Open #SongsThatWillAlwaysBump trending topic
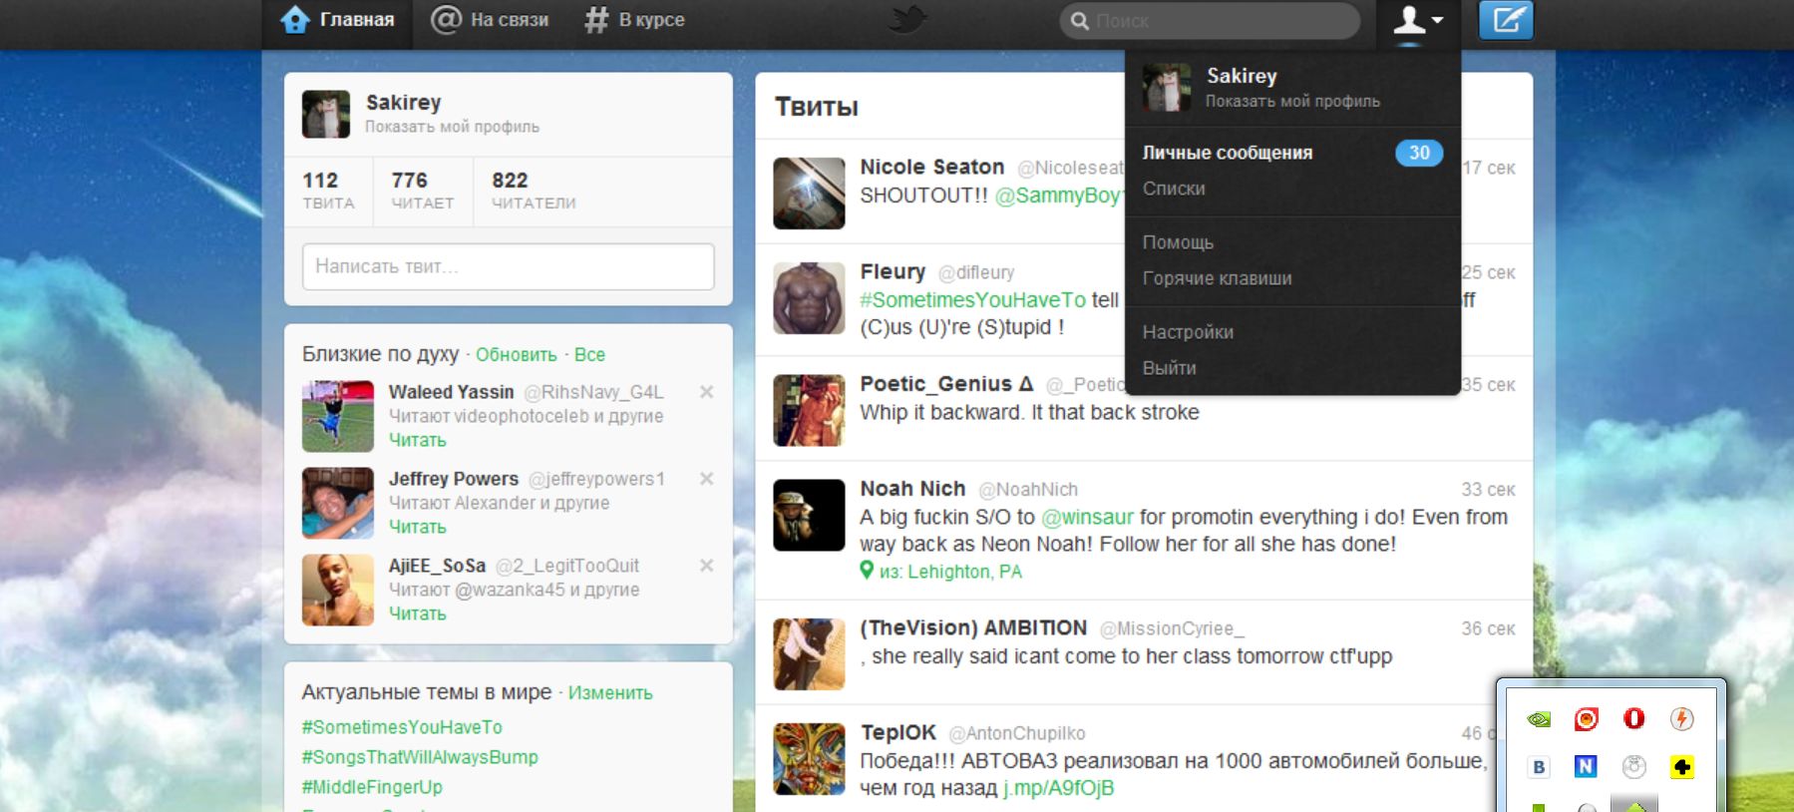 point(420,757)
